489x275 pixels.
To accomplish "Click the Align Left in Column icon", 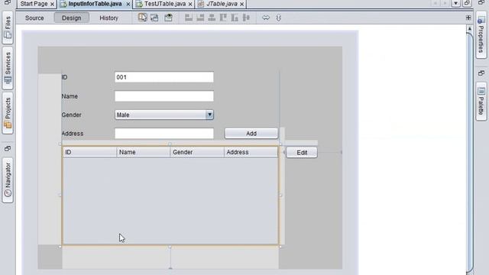I will (189, 18).
